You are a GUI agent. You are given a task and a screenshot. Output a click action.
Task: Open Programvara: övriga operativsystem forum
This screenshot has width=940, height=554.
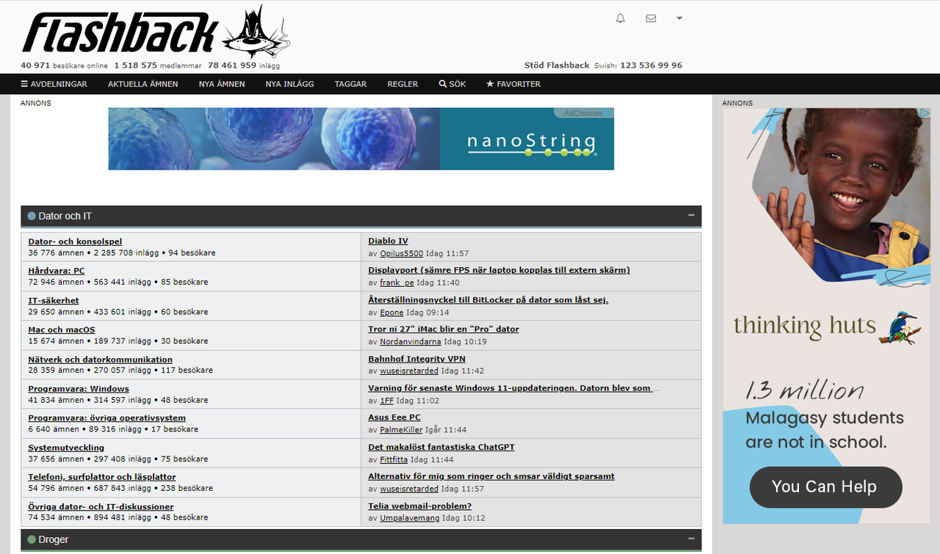pos(107,418)
